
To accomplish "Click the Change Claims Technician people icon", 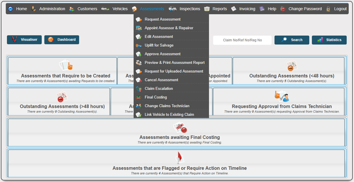I will pos(138,106).
